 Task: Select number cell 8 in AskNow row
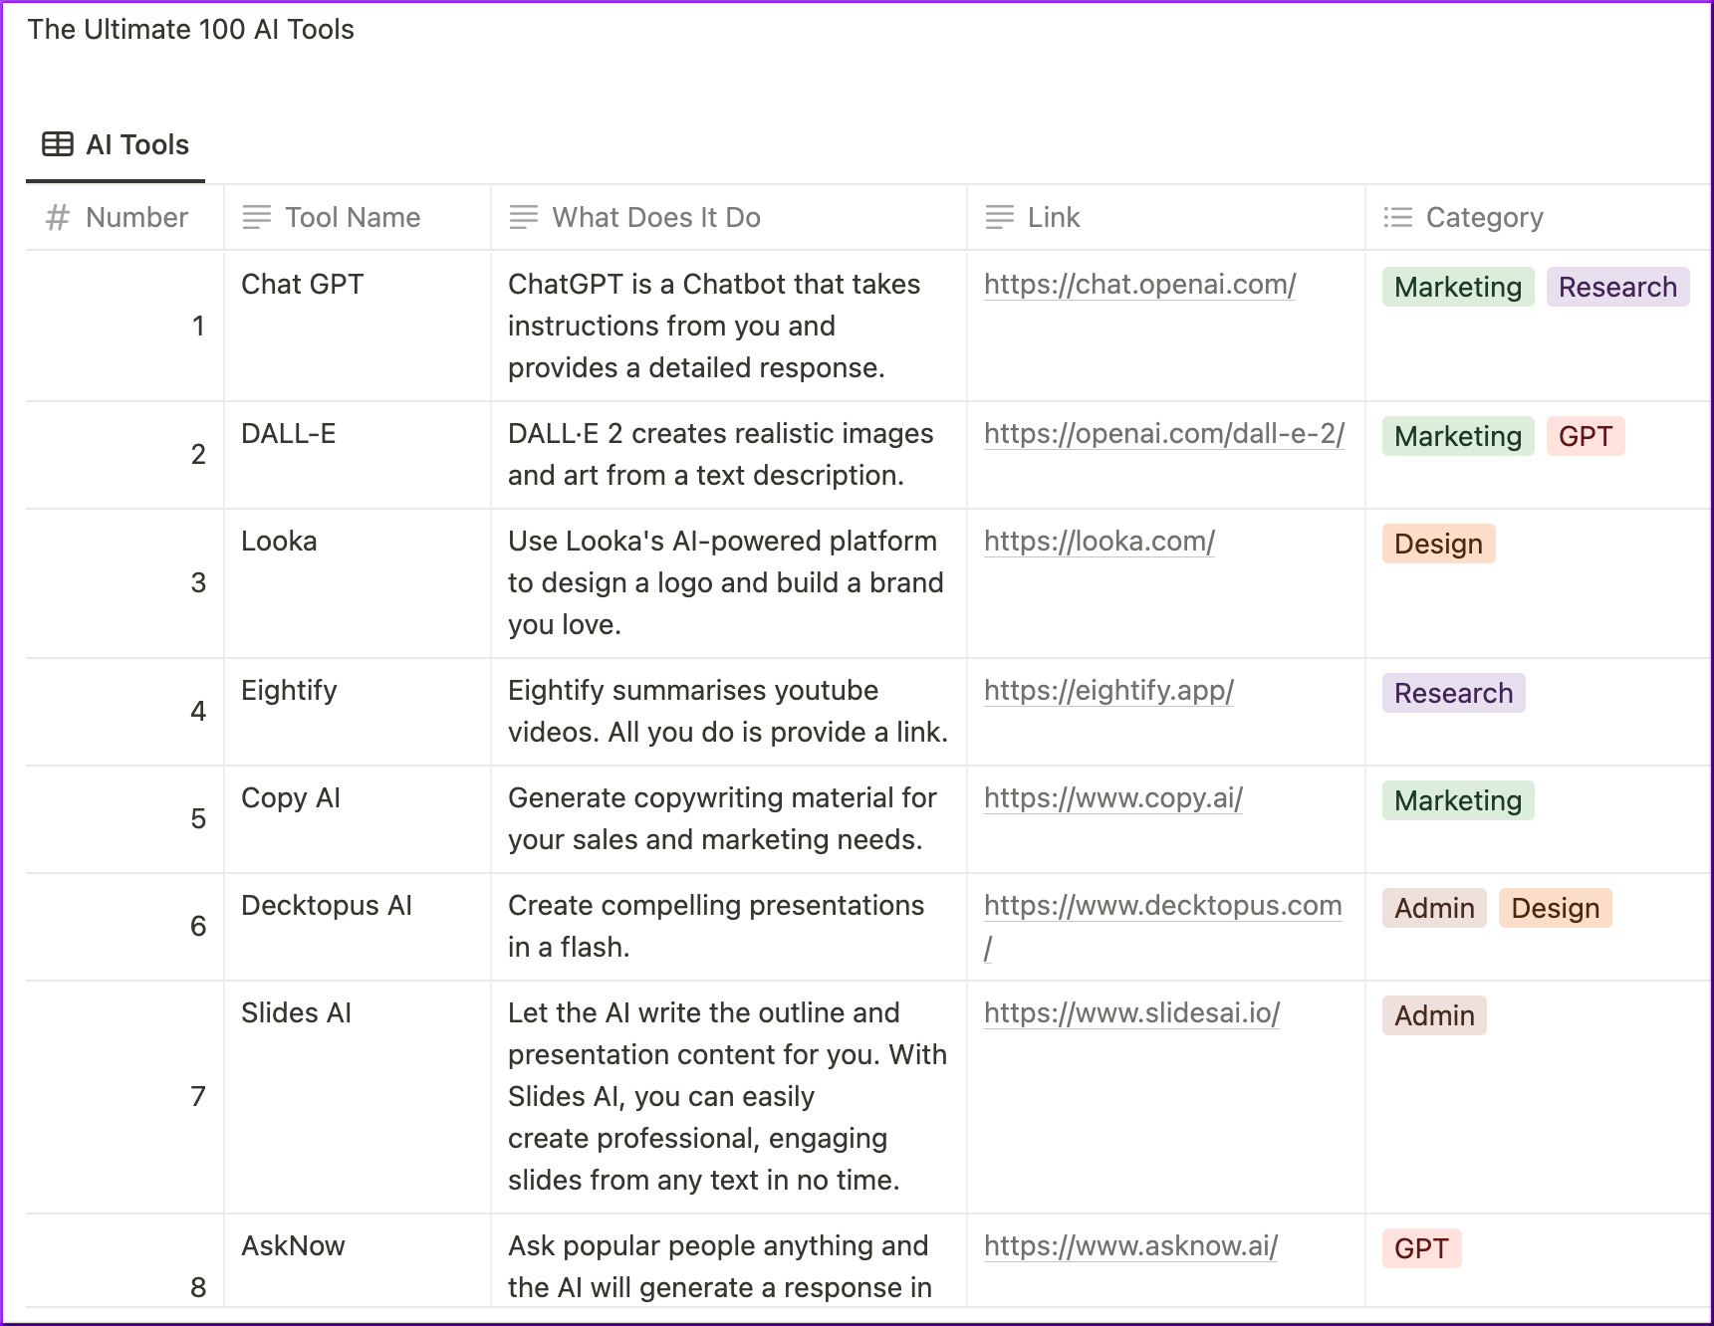pos(125,1260)
